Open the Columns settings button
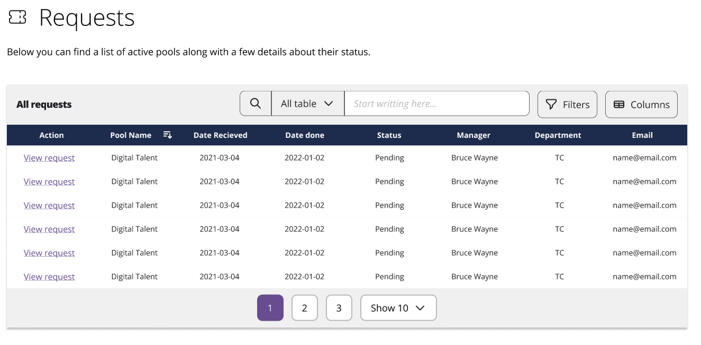 [641, 104]
